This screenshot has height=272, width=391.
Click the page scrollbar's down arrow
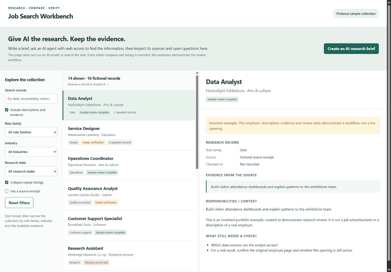pos(389,270)
